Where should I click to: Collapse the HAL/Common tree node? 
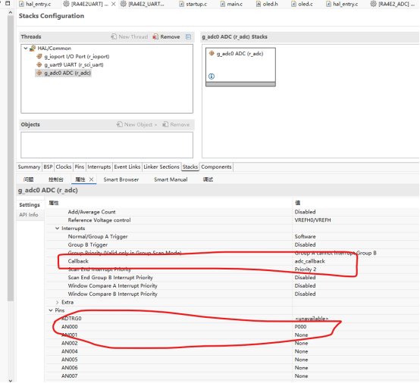coord(26,48)
